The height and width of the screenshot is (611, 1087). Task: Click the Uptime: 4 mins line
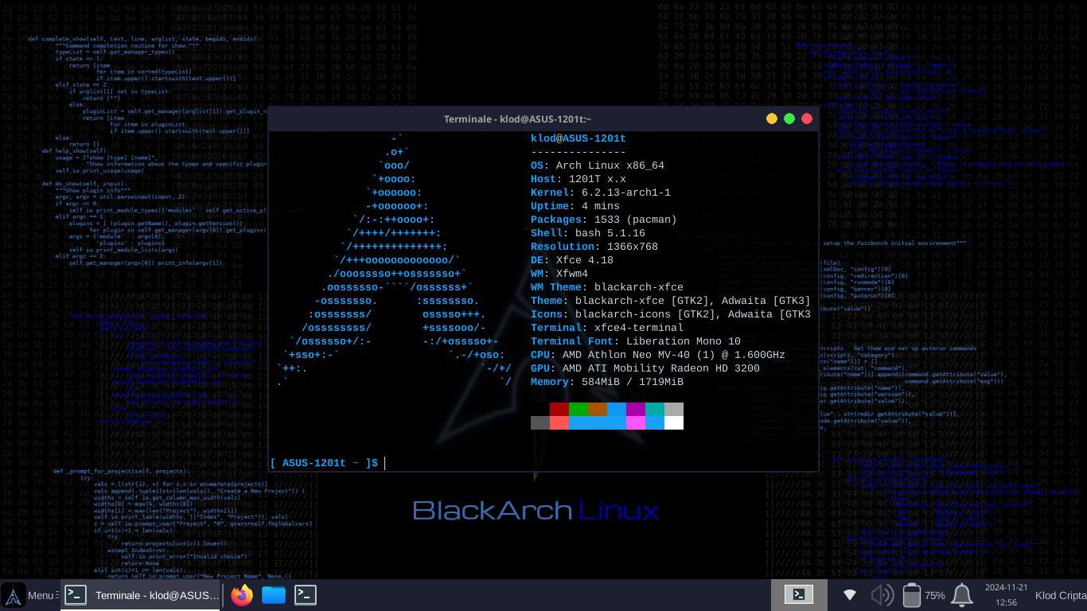pos(575,206)
